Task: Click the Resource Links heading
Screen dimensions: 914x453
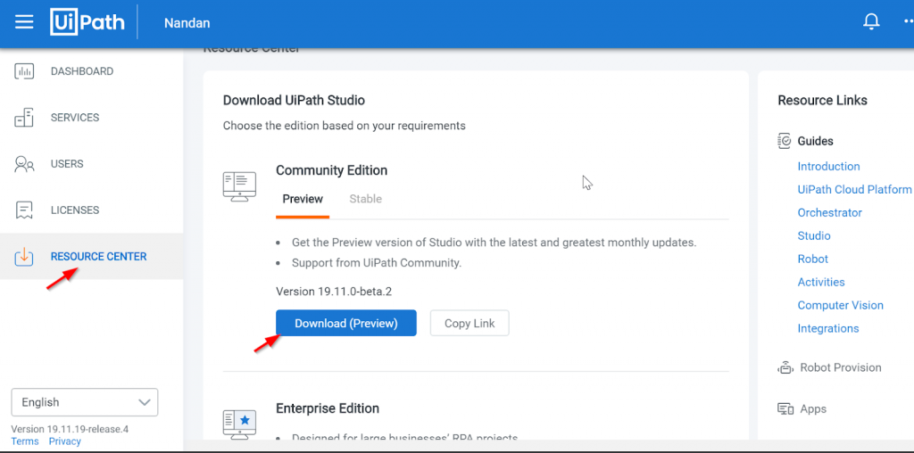Action: click(822, 100)
